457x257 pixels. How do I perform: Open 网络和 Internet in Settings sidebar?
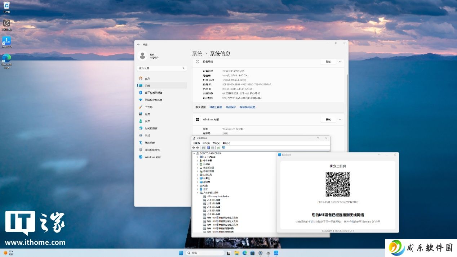coord(162,100)
